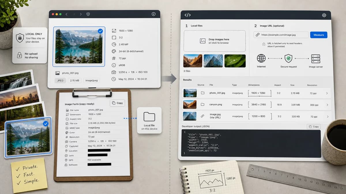Viewport: 346px width, 194px height.
Task: Click the dimensions icon beside 1920 × 1280
Action: 114,30
